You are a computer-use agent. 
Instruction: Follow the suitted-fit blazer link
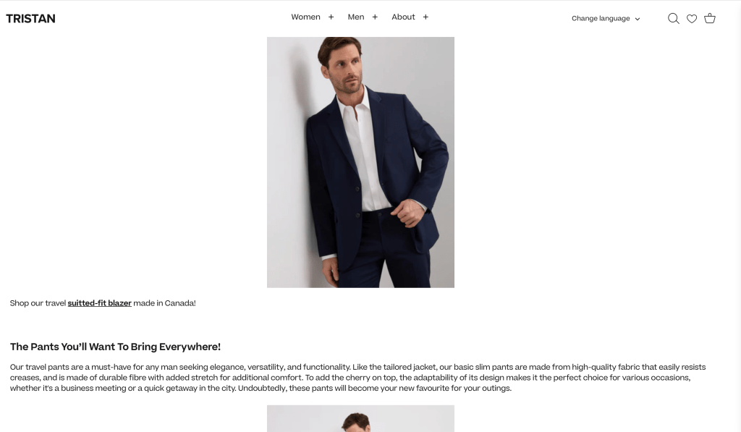[99, 303]
